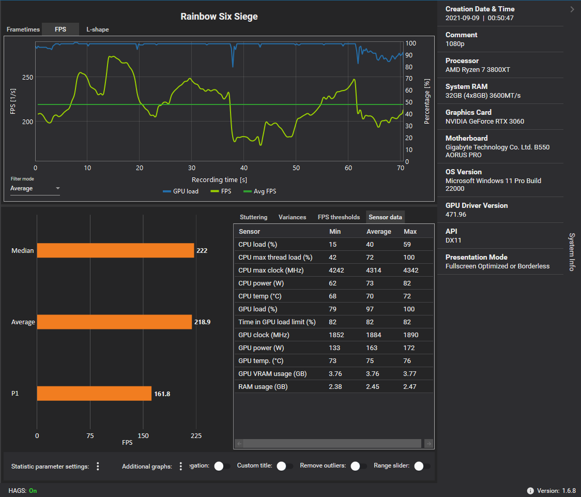
Task: Open Statistic parameter settings three-dot menu
Action: point(98,466)
